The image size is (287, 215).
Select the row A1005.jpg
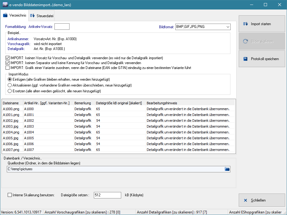coord(118,138)
